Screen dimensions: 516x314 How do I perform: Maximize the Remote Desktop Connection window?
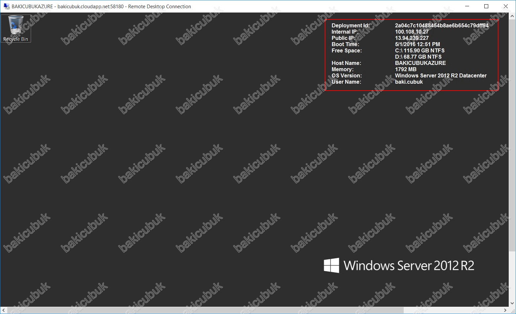coord(486,6)
